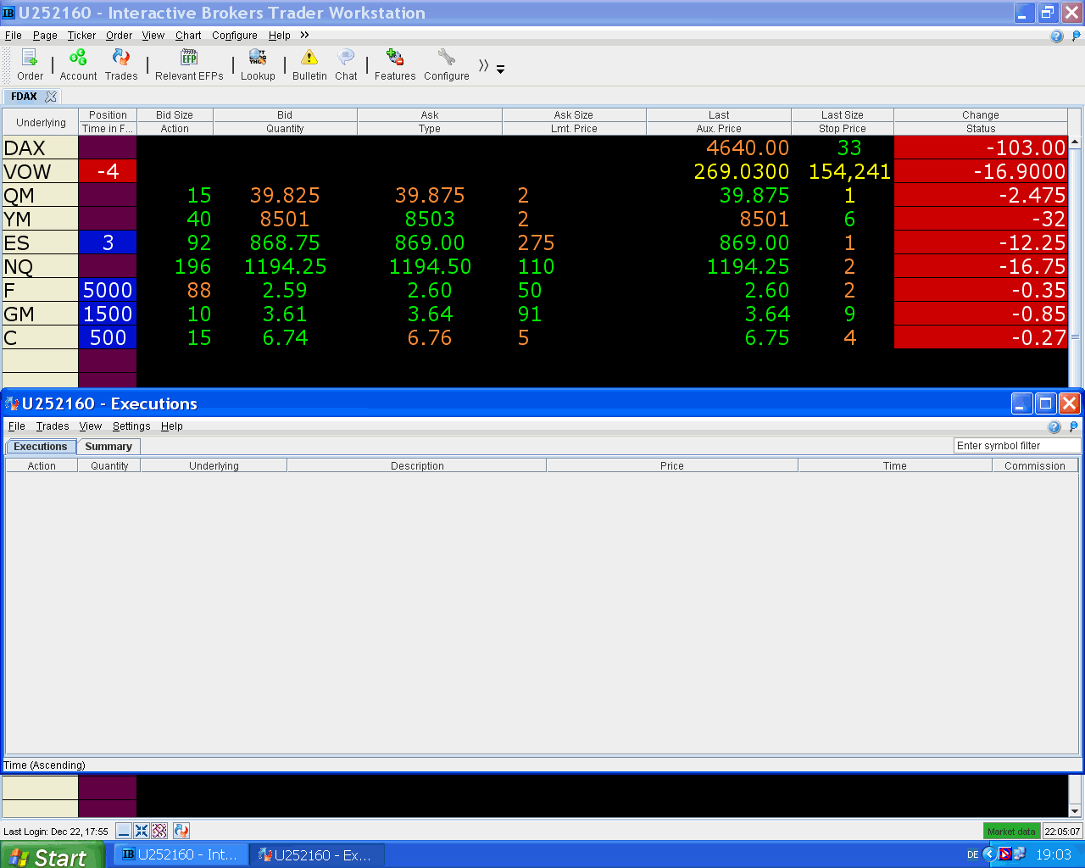Click the ES position cell showing 3
The height and width of the screenshot is (868, 1085).
click(x=108, y=242)
